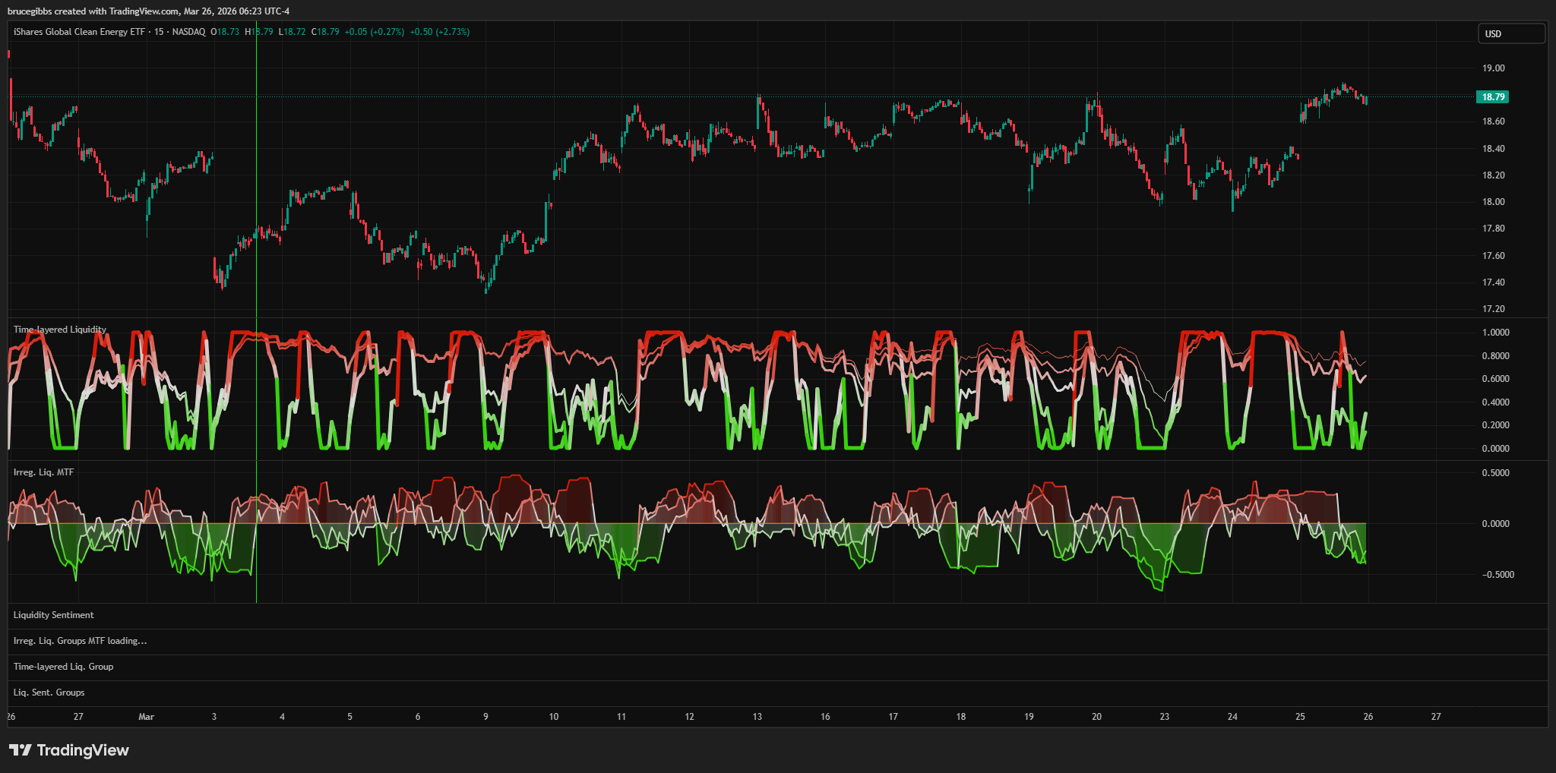Expand the collapsed Liquidity Sentiment pane
Screen dimensions: 1556x773
54,615
